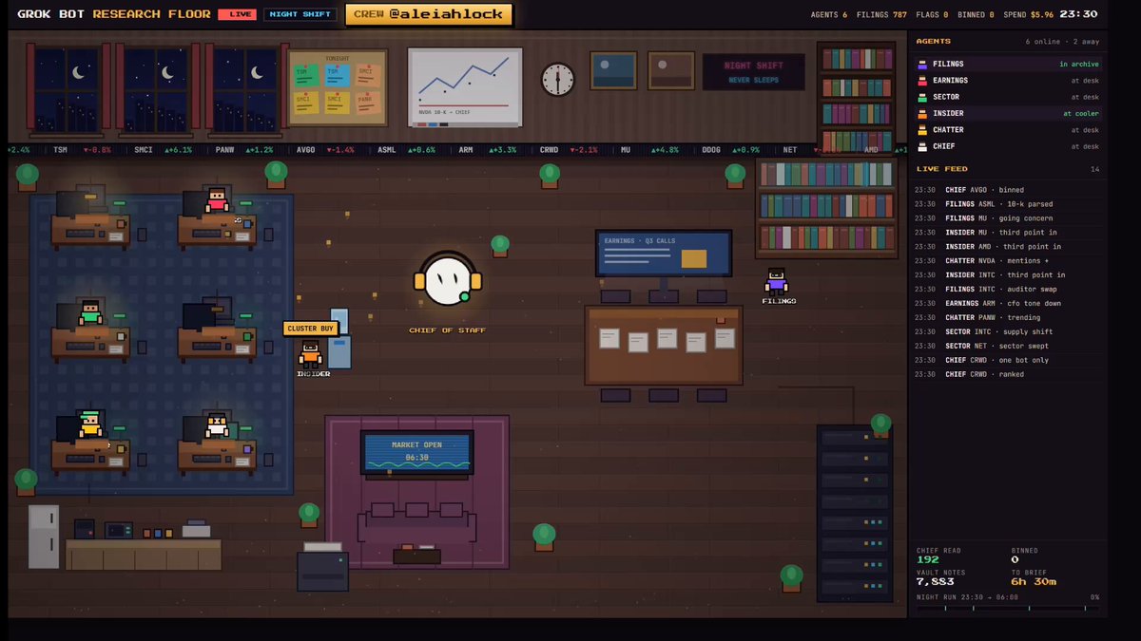The width and height of the screenshot is (1141, 641).
Task: Click the CREW @aleiahlock button
Action: (429, 14)
